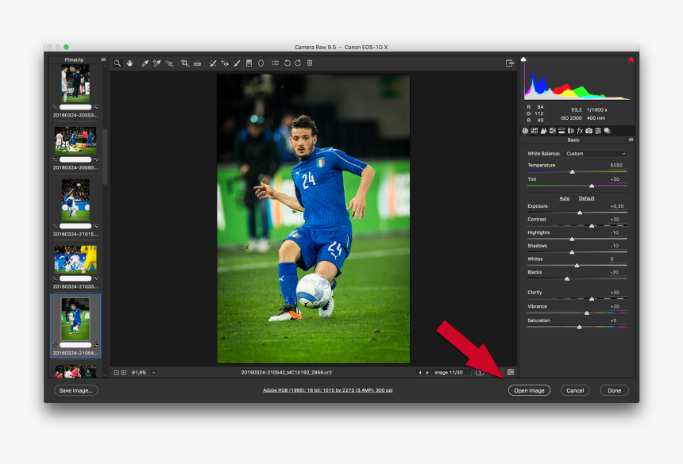Toggle highlight clipping warning in histogram

point(631,59)
